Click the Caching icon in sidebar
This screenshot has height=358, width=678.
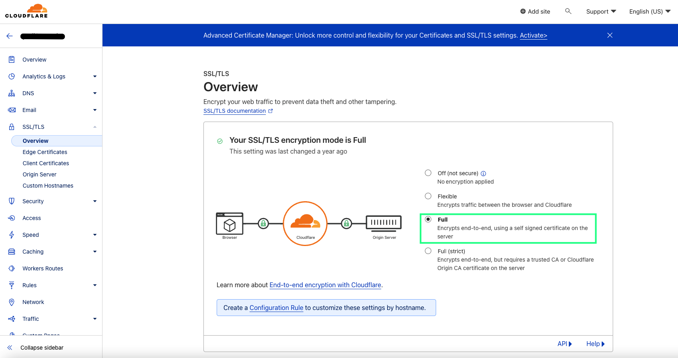coord(12,252)
